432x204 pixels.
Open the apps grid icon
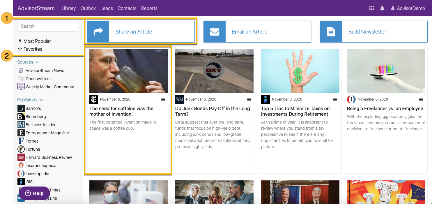tap(371, 8)
